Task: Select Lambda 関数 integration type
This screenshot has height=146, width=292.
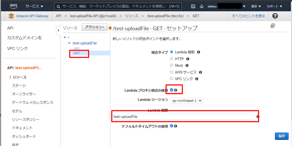Action: point(172,52)
